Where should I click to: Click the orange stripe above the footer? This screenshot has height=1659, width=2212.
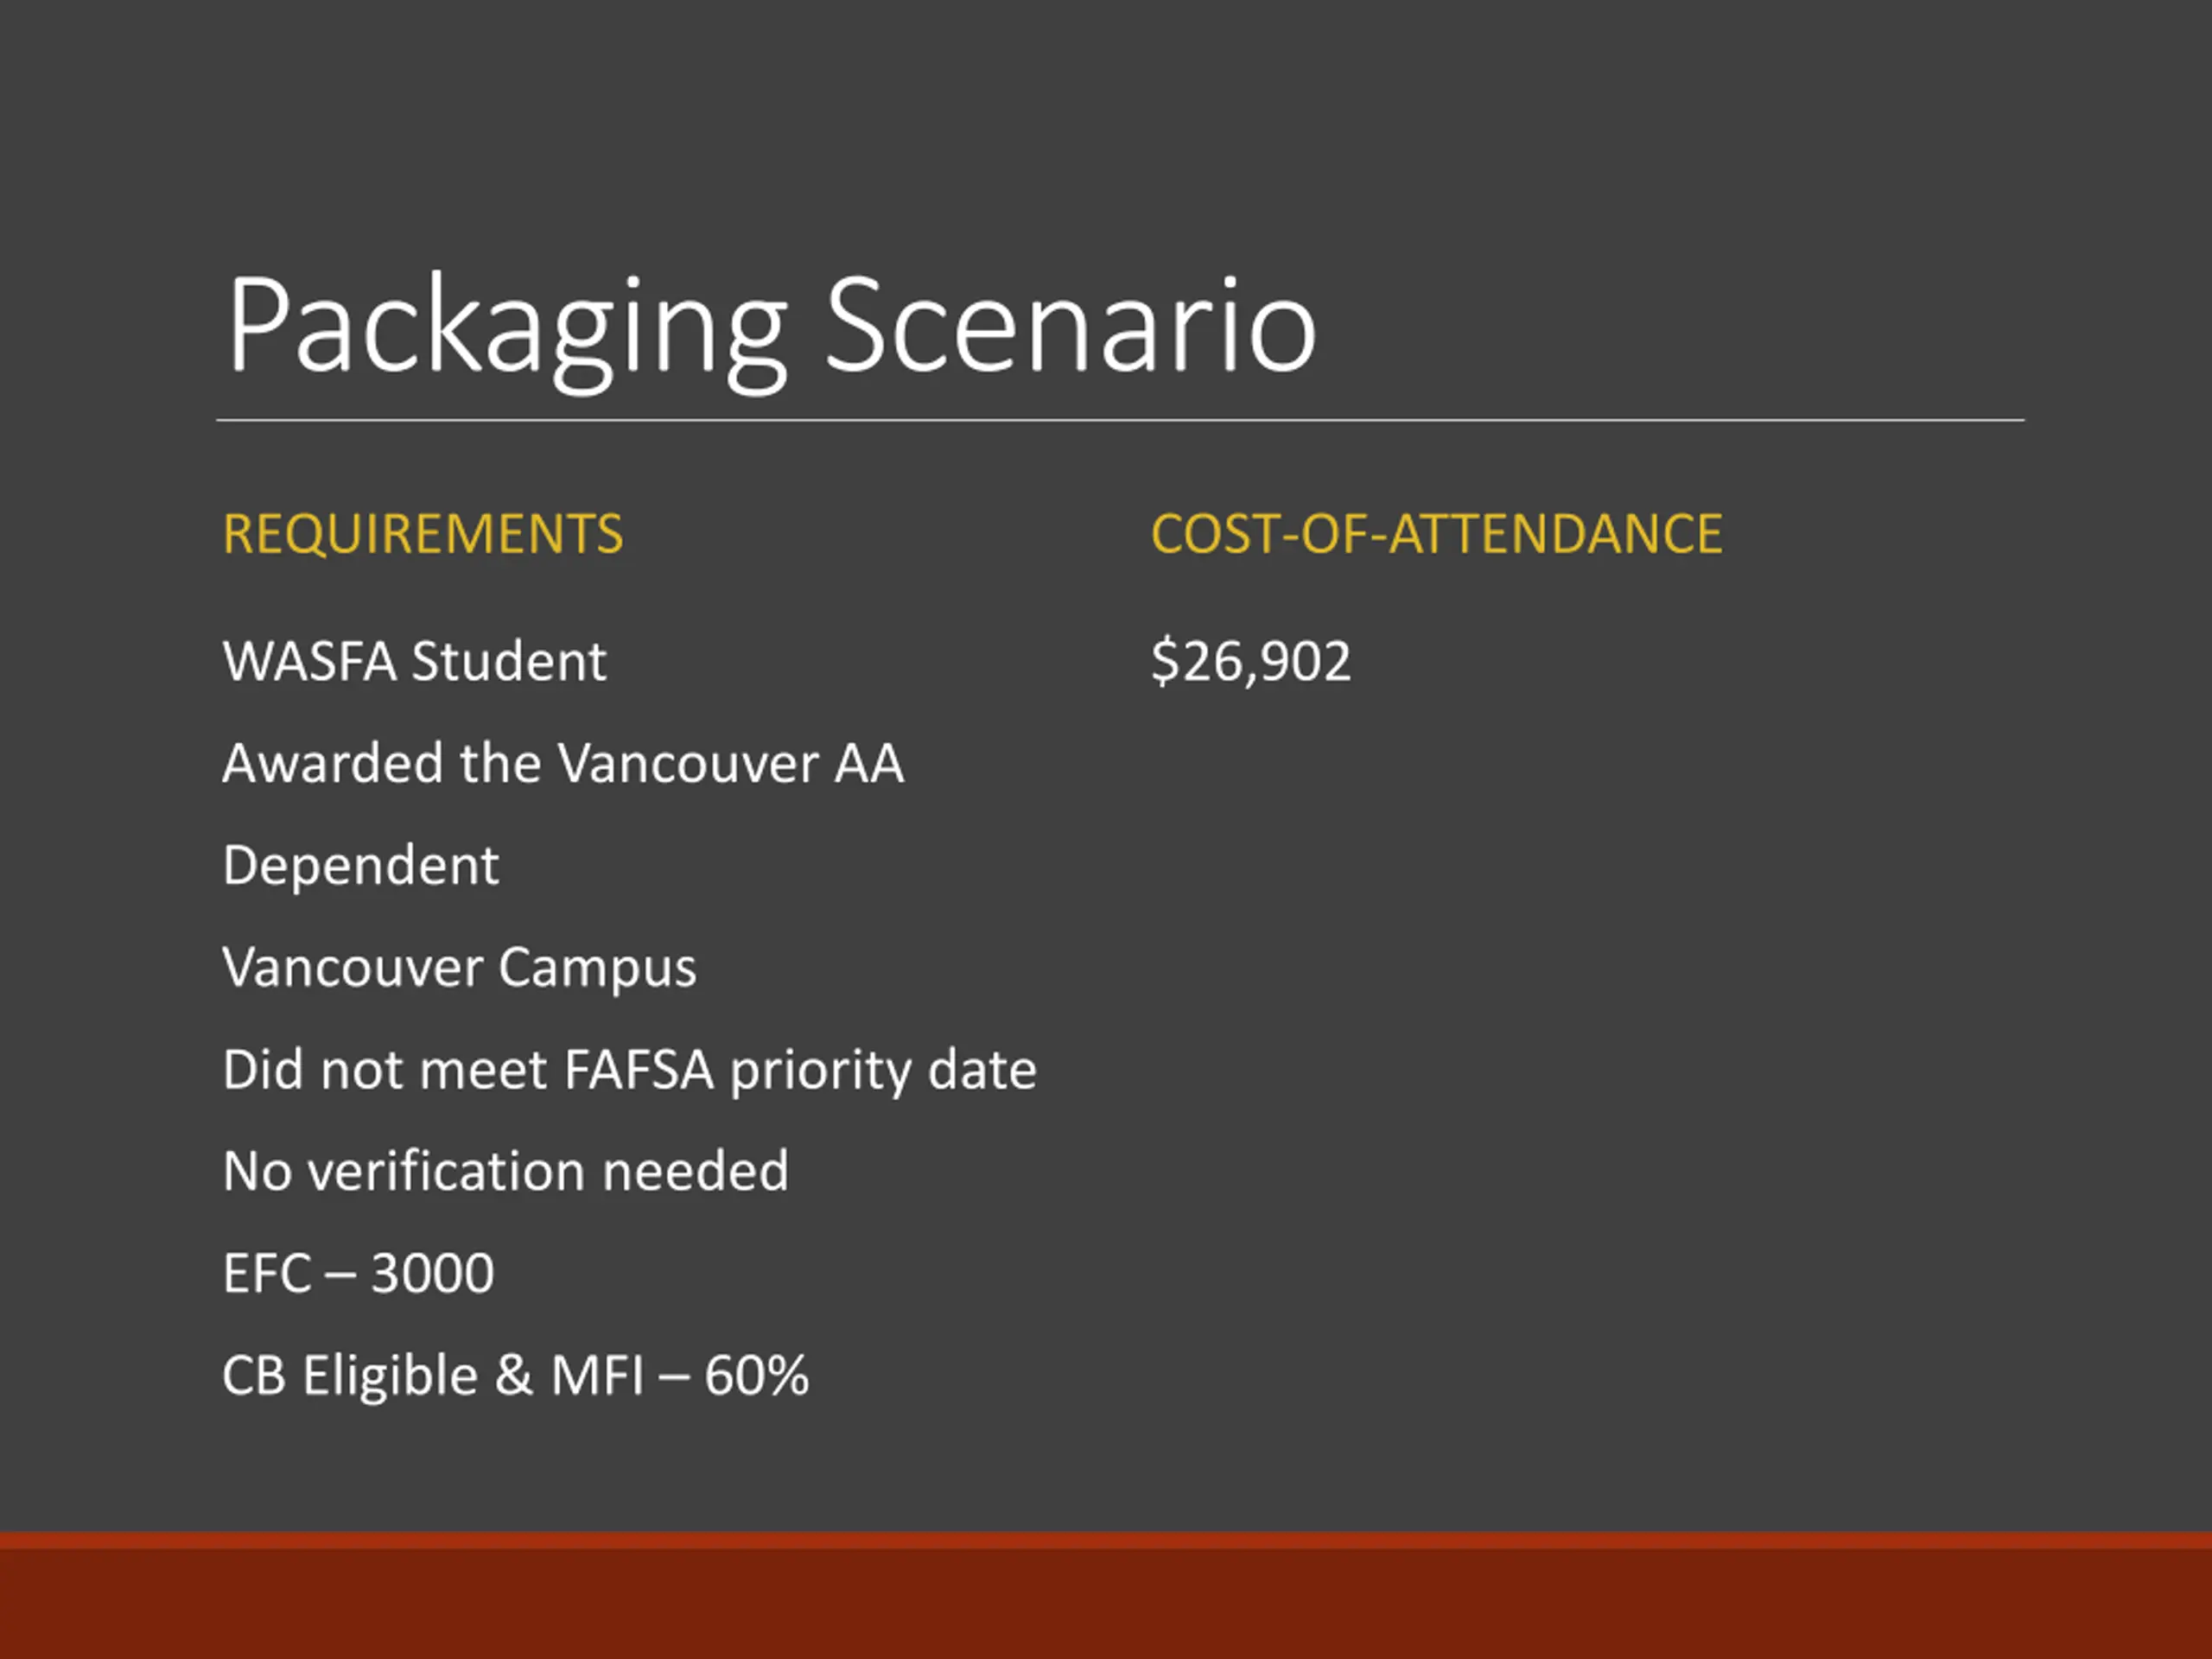pos(1106,1541)
